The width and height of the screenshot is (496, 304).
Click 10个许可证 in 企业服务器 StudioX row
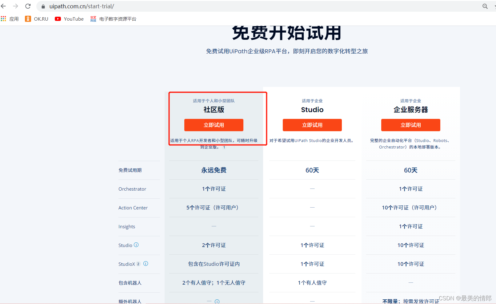click(411, 264)
